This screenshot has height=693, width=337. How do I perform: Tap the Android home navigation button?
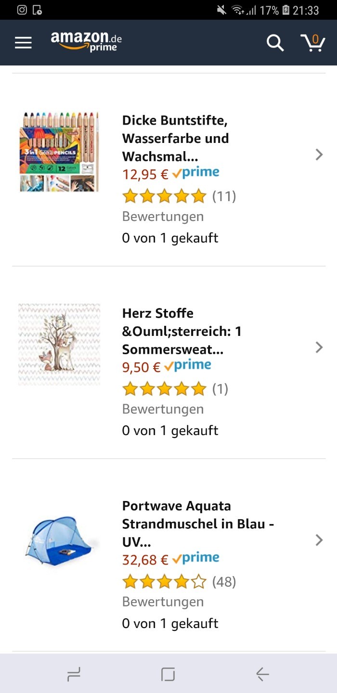pyautogui.click(x=168, y=674)
